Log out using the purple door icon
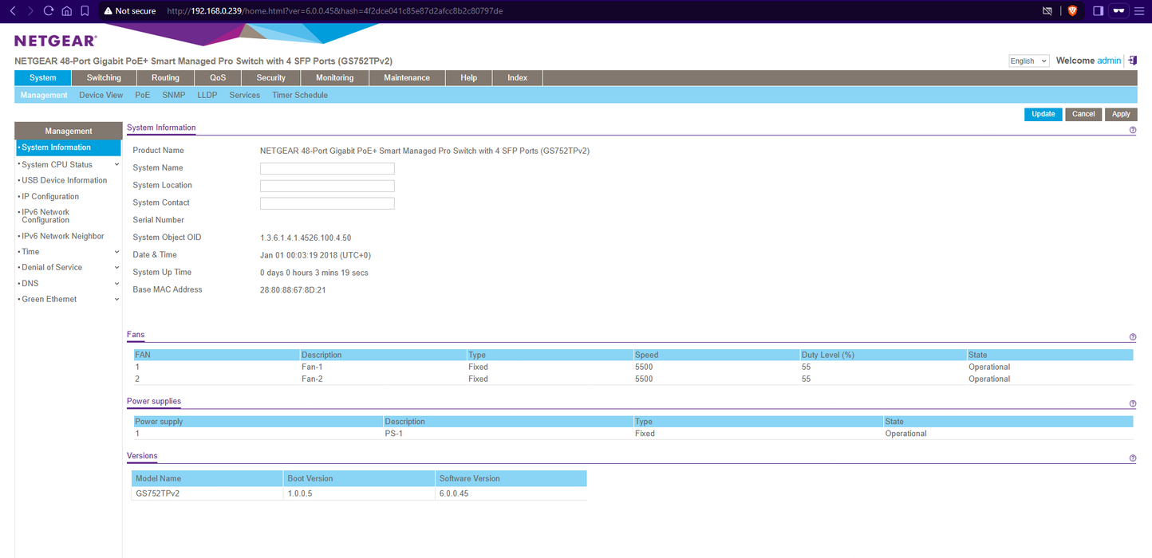The image size is (1152, 558). (1133, 61)
